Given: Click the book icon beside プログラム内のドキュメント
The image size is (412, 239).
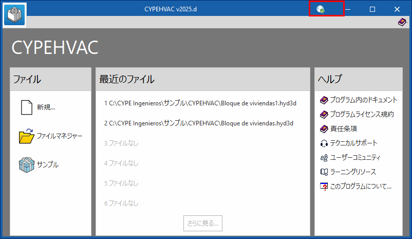Looking at the screenshot, I should click(324, 100).
